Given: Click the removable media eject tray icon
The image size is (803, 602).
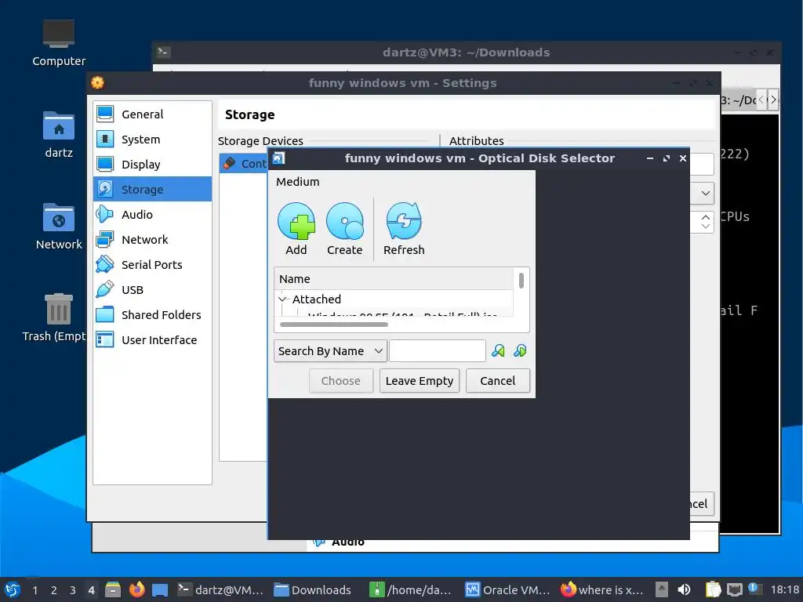Looking at the screenshot, I should [662, 589].
